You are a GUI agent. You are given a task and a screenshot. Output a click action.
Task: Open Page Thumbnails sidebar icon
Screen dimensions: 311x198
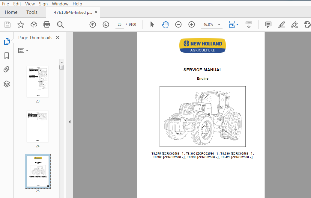(x=7, y=42)
